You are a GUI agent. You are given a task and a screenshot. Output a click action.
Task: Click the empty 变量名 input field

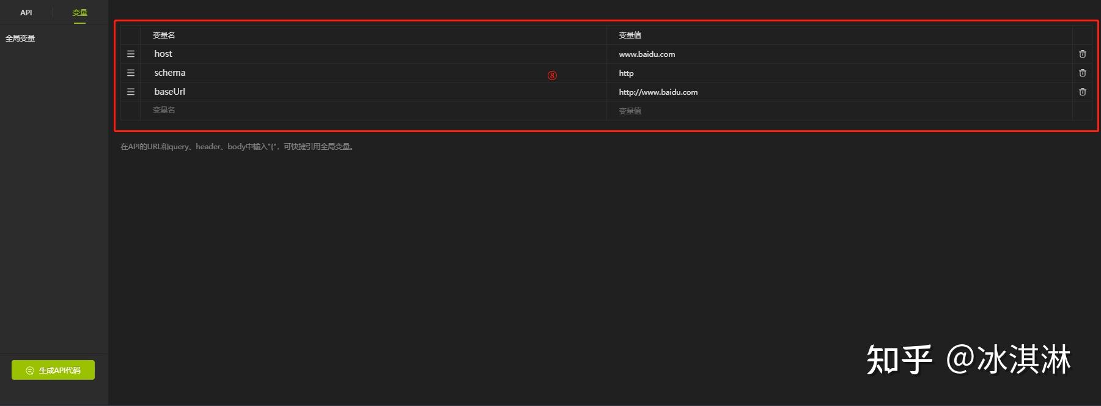pyautogui.click(x=373, y=110)
